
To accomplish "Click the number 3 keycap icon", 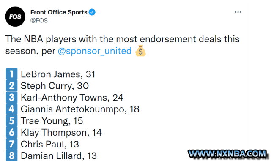I will tap(11, 97).
